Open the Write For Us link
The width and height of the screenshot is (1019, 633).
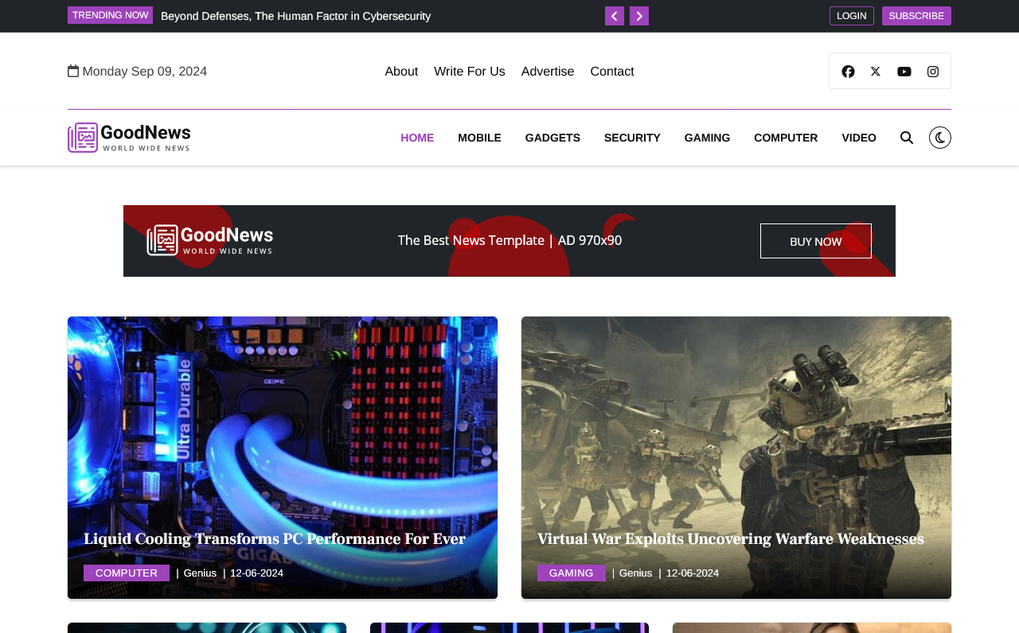point(470,72)
